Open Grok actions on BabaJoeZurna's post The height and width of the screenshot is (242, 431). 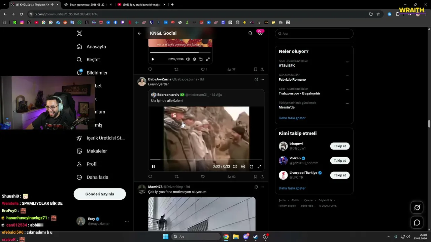click(256, 79)
